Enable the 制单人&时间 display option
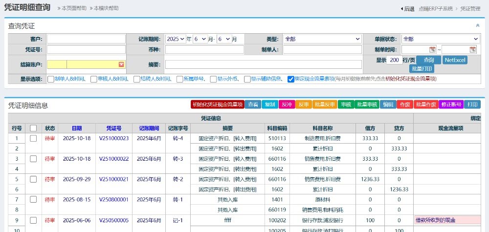The height and width of the screenshot is (232, 489). [51, 79]
